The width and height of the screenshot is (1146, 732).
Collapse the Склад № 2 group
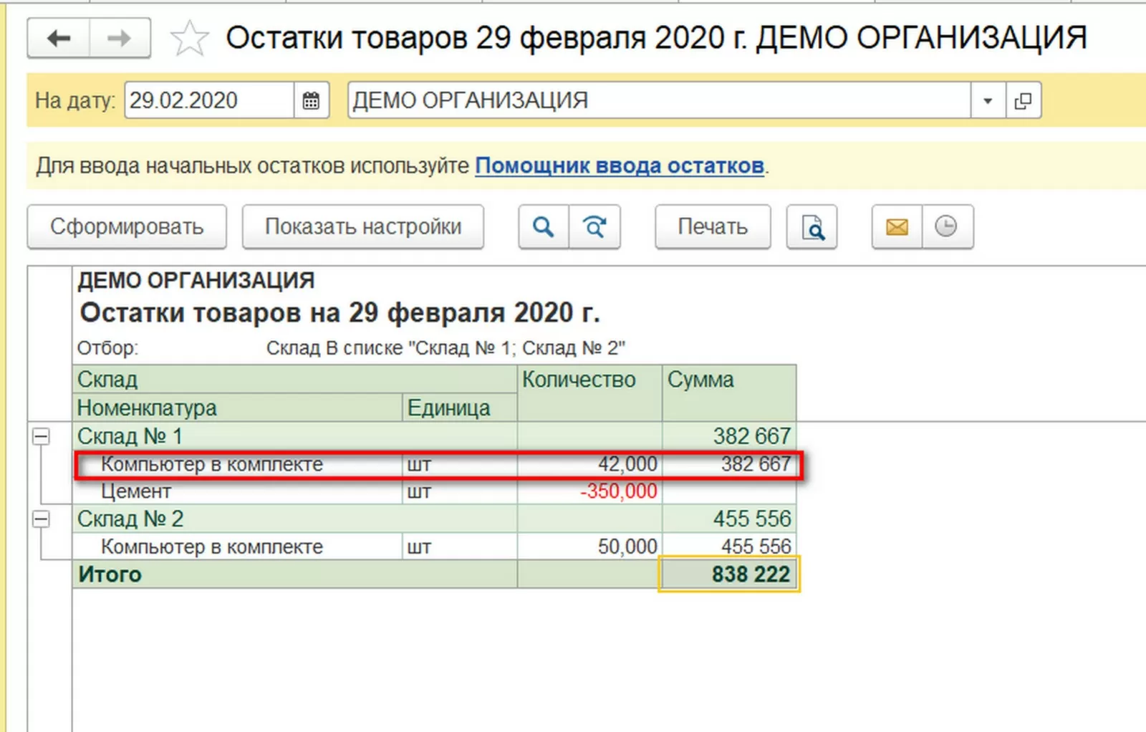[42, 519]
